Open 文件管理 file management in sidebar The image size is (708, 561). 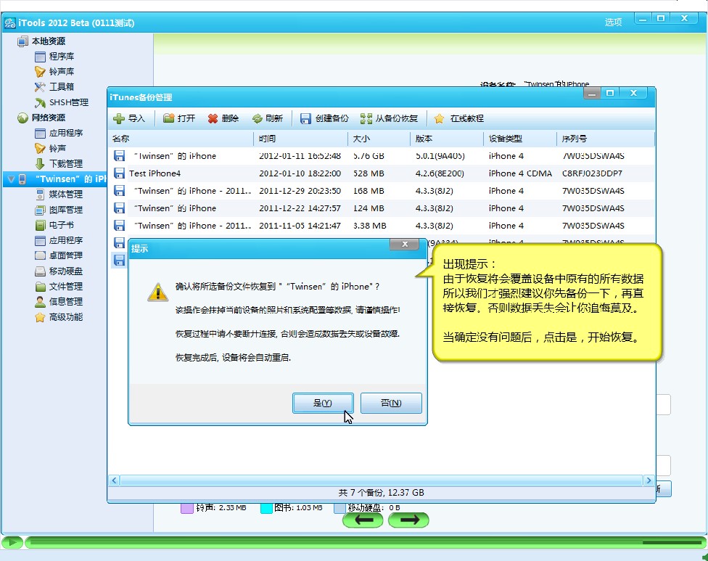coord(59,287)
